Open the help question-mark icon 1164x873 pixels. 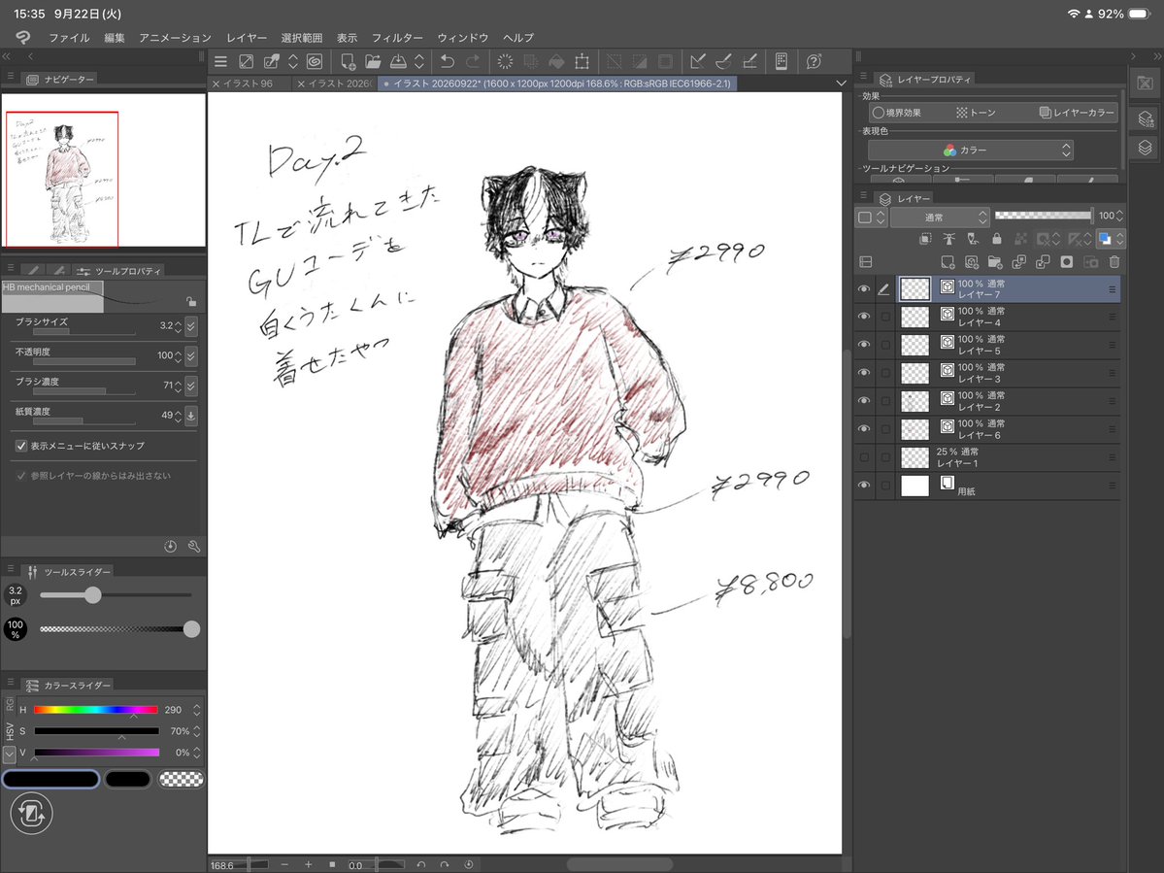coord(814,61)
